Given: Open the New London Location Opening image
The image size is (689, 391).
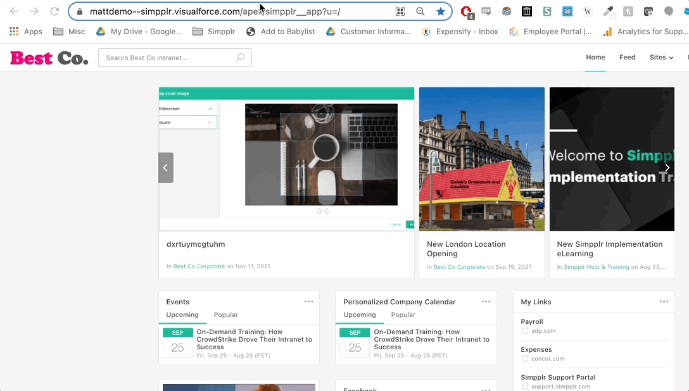Looking at the screenshot, I should coord(481,159).
